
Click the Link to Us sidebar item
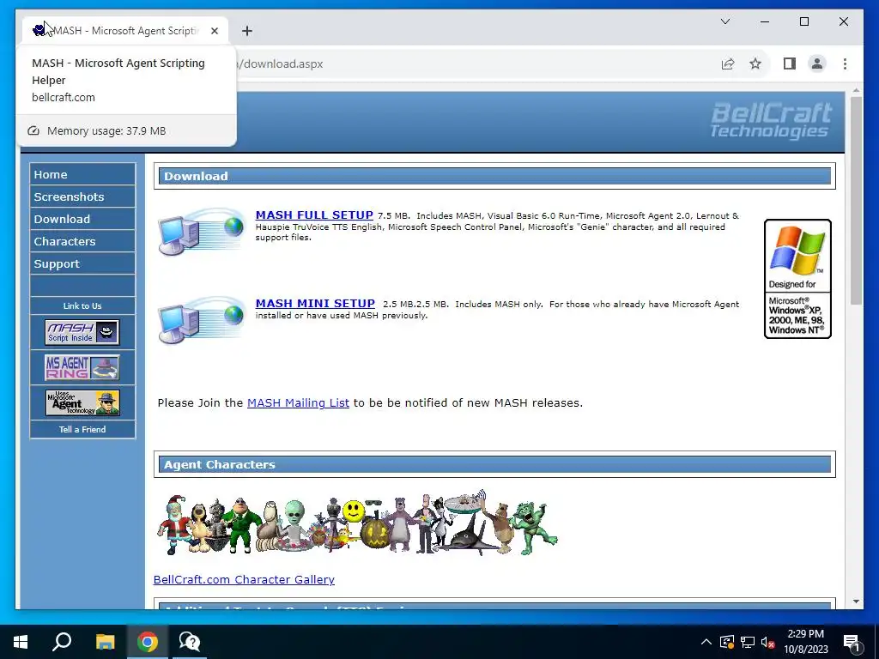tap(82, 306)
